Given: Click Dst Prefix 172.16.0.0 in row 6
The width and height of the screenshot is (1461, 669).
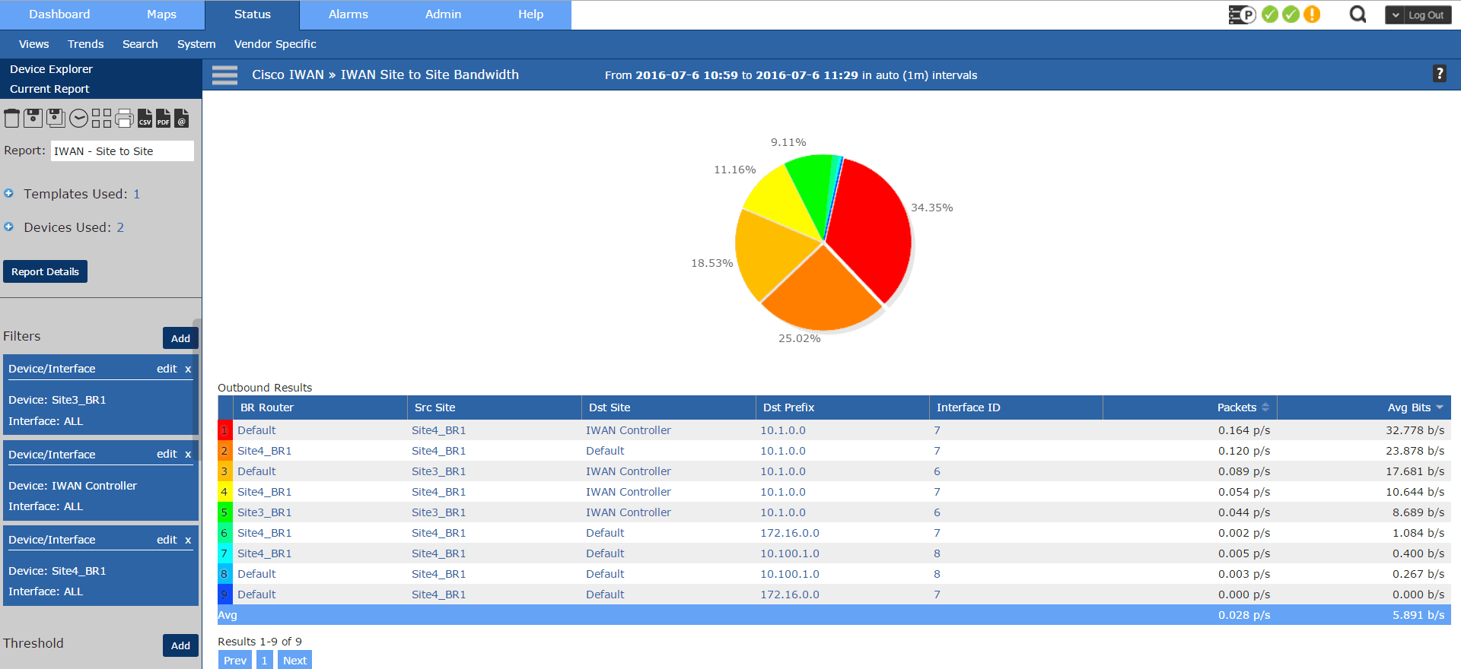Looking at the screenshot, I should [x=790, y=533].
